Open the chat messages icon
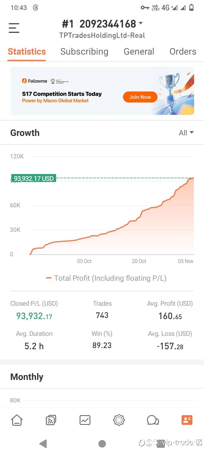Viewport: 204px width, 455px height. click(153, 420)
